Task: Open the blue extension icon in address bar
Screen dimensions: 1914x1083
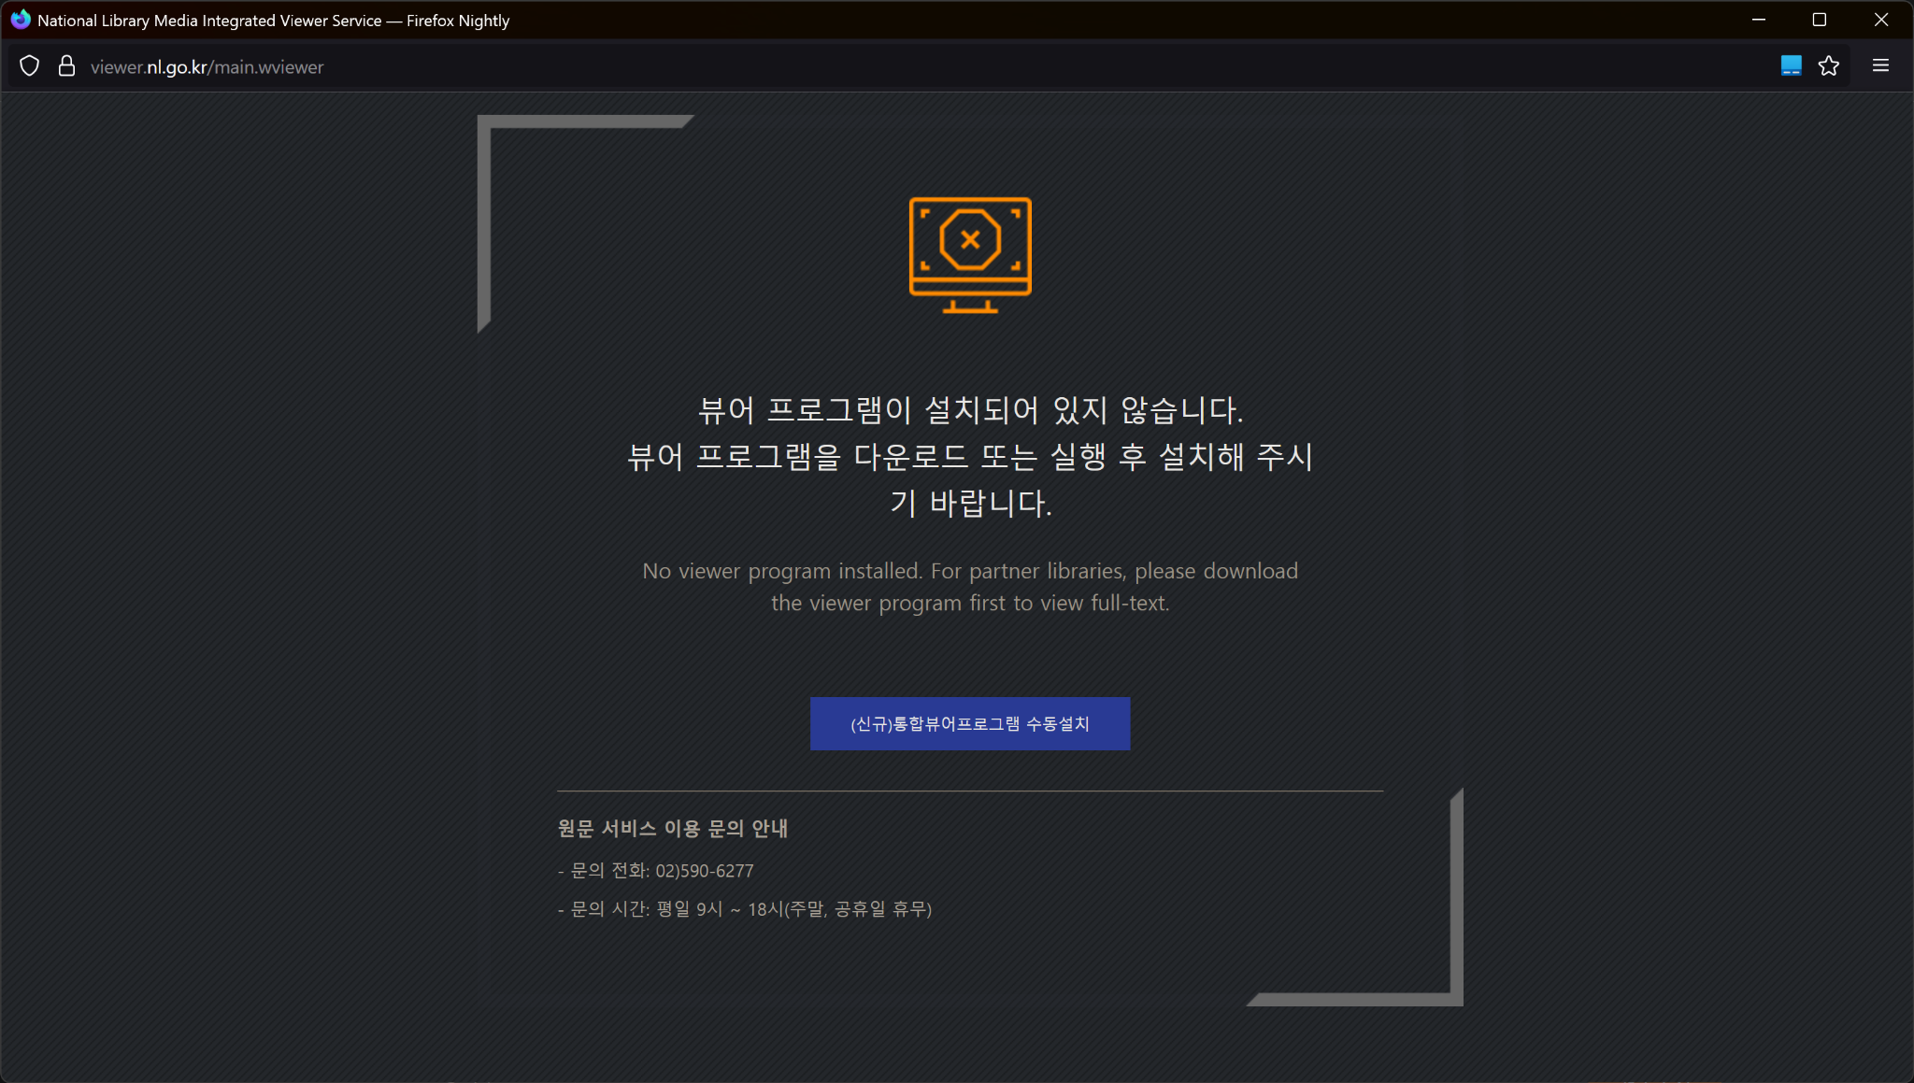Action: tap(1791, 65)
